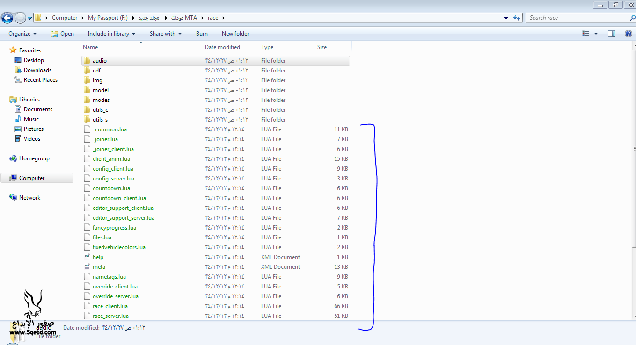636x345 pixels.
Task: Select the audio folder icon
Action: click(87, 61)
